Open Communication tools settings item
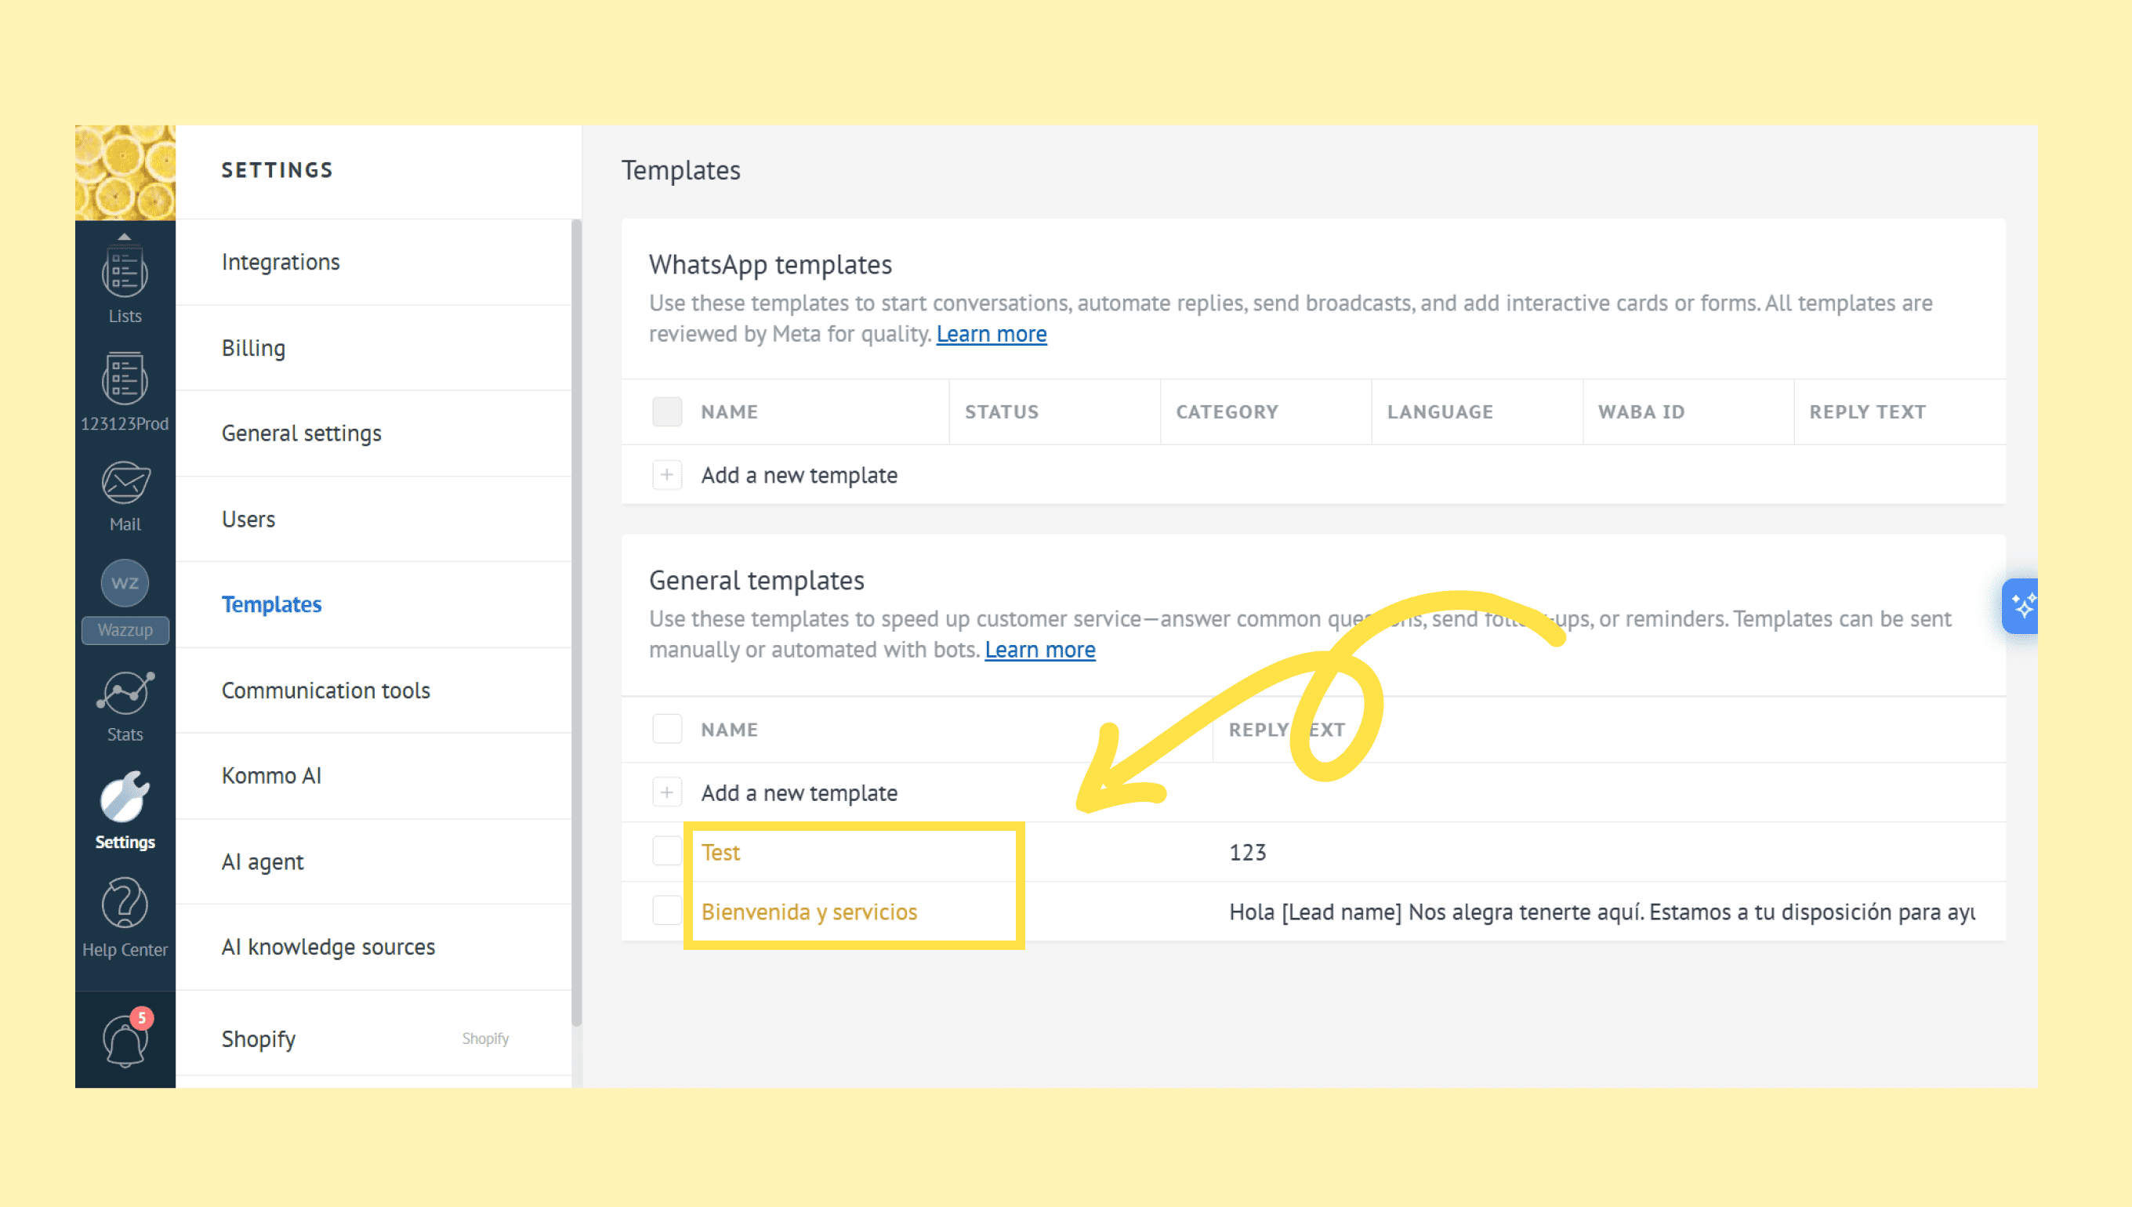This screenshot has width=2132, height=1207. (x=325, y=690)
